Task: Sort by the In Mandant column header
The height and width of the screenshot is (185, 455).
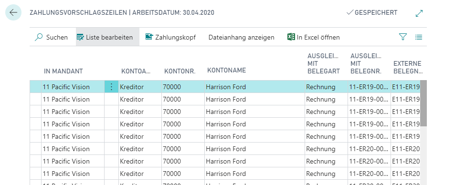Action: tap(63, 71)
